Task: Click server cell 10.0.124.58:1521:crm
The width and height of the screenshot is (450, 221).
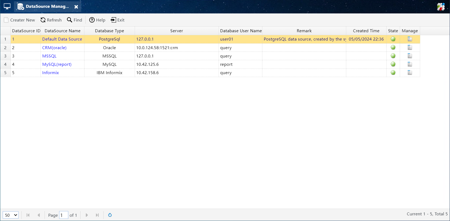Action: coord(177,48)
